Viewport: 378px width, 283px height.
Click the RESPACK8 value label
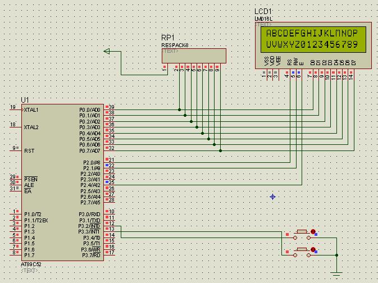pos(175,45)
